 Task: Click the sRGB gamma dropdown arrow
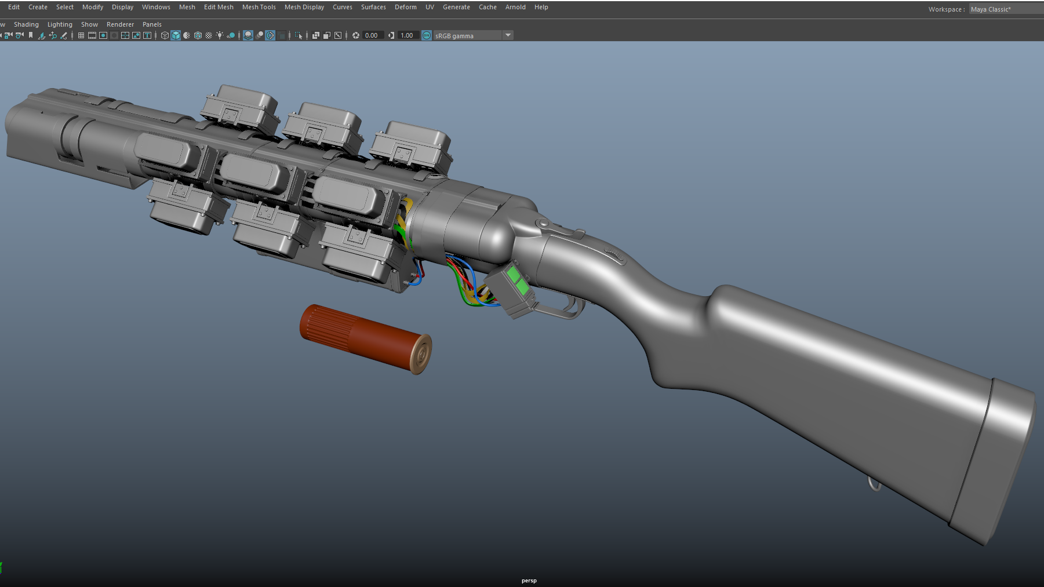[508, 35]
